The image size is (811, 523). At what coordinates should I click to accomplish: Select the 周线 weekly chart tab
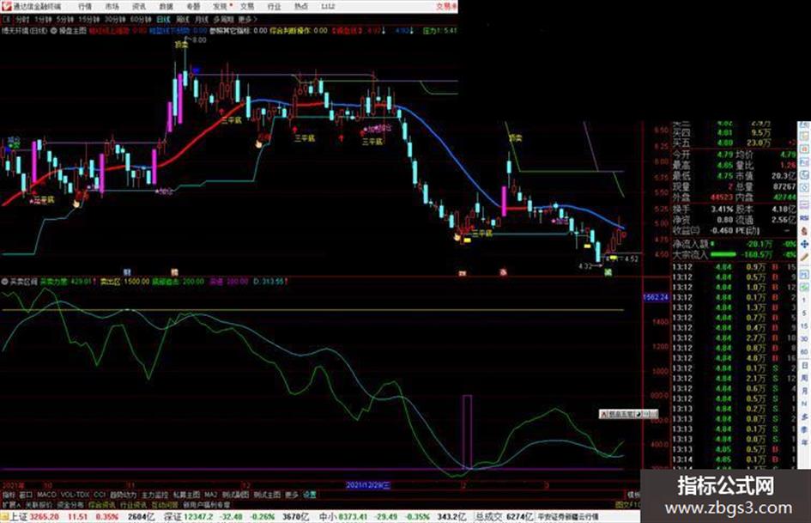182,20
